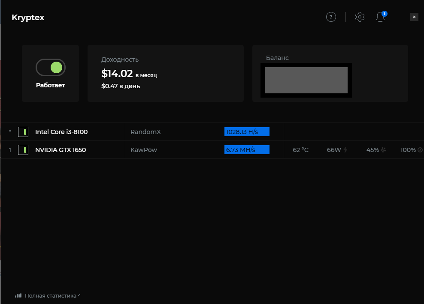Image resolution: width=424 pixels, height=304 pixels.
Task: Open notifications bell icon
Action: click(x=381, y=17)
